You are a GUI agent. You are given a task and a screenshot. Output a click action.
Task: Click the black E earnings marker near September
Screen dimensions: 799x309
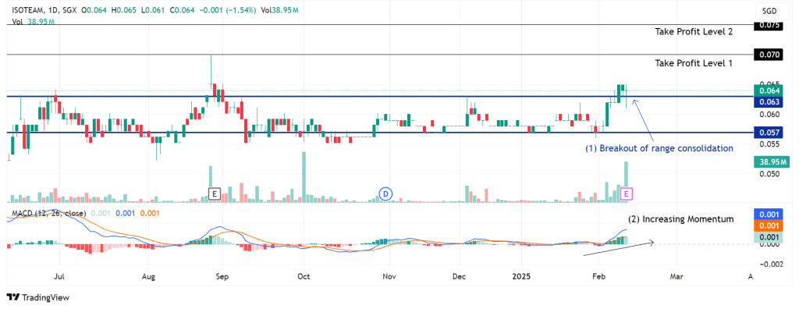pos(215,194)
